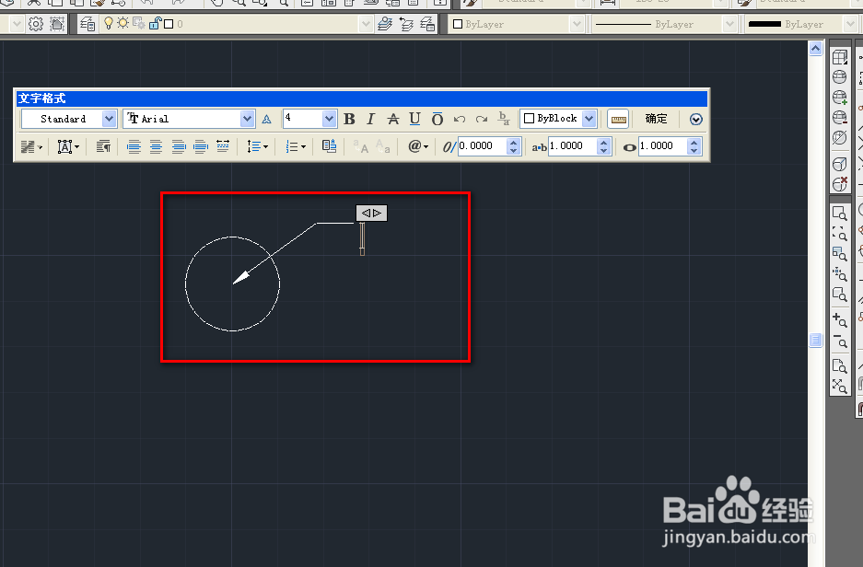Center paragraph text
This screenshot has height=567, width=863.
coord(157,147)
